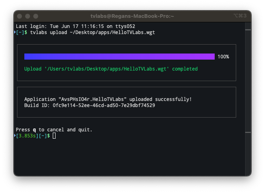This screenshot has width=265, height=193.
Task: Click the keyboard shortcut indicator in title bar
Action: pyautogui.click(x=240, y=16)
